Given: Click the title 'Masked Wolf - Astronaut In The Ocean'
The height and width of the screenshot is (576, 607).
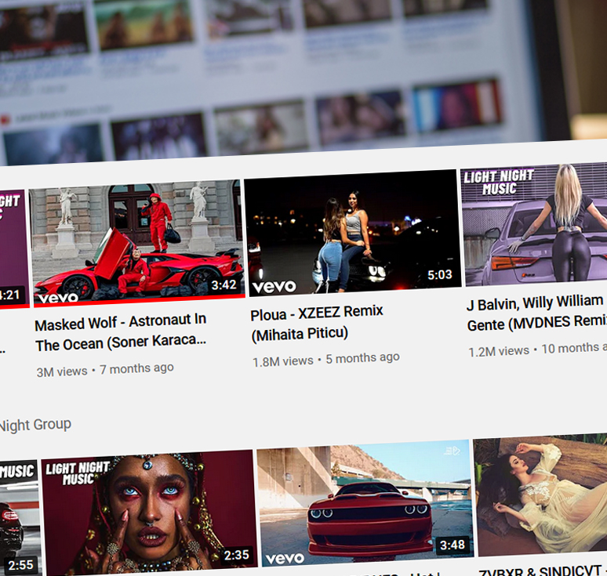Looking at the screenshot, I should click(x=121, y=332).
